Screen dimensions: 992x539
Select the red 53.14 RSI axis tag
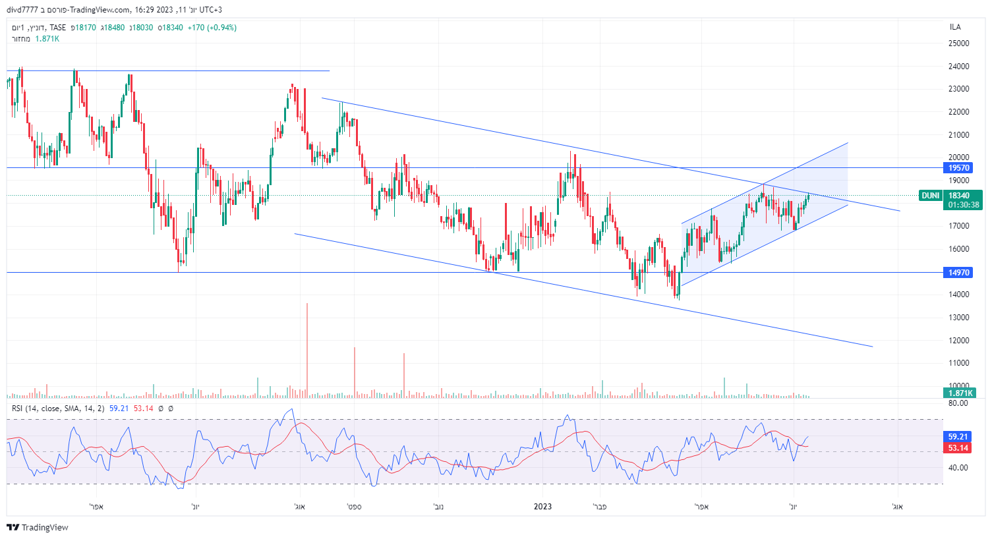958,448
